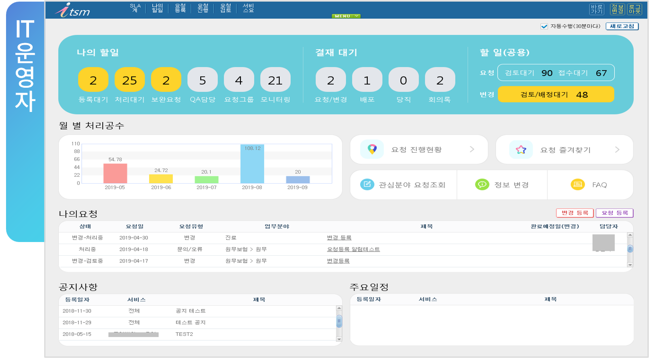The height and width of the screenshot is (358, 649).
Task: Click the 처리대기 bubble showing 25
Action: click(129, 80)
